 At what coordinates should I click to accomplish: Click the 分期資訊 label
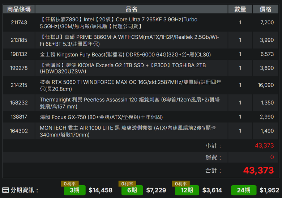click(x=24, y=190)
